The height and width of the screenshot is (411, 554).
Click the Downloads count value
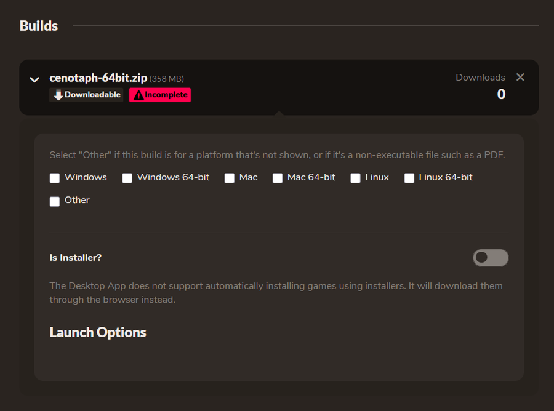501,94
